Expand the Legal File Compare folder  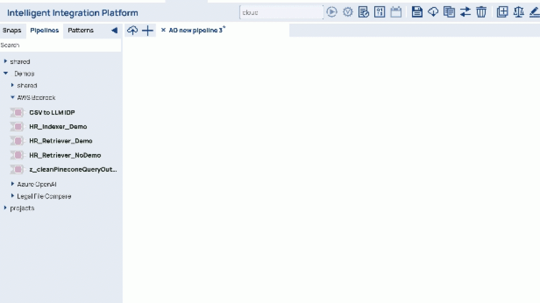(12, 196)
